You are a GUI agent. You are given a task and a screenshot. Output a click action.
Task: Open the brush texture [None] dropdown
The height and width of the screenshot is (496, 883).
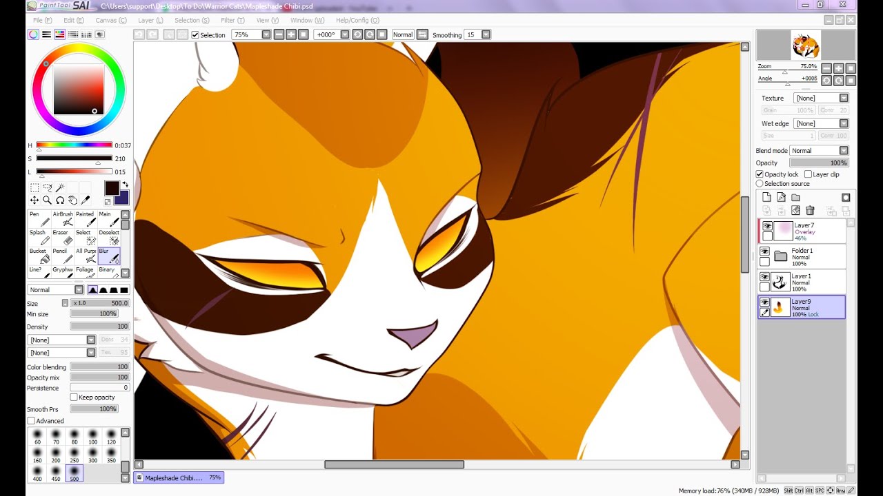(x=90, y=353)
